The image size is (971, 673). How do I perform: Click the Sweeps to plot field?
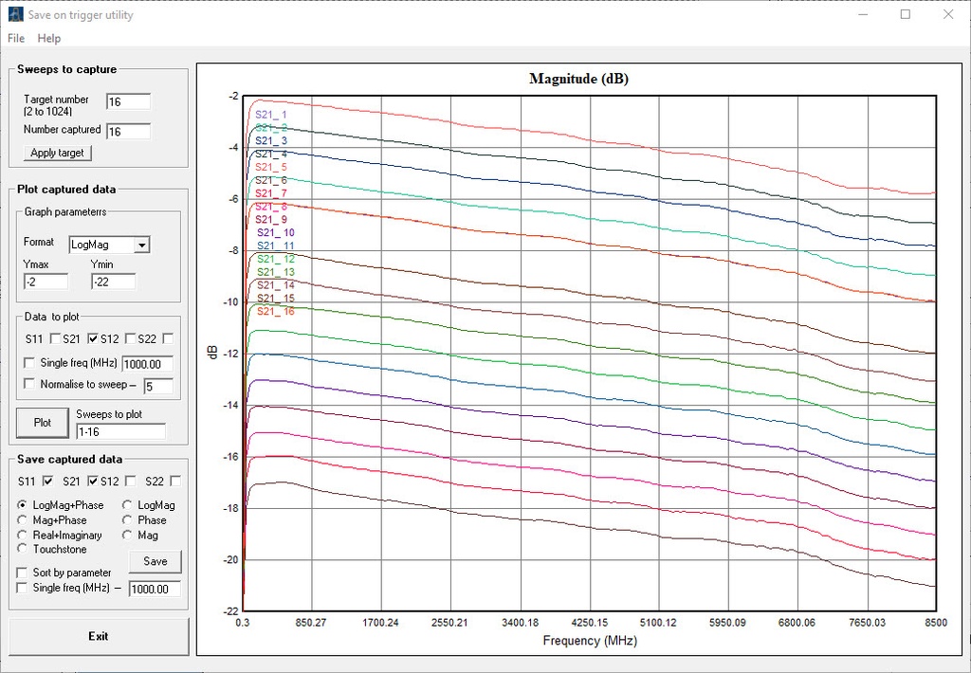(x=120, y=431)
